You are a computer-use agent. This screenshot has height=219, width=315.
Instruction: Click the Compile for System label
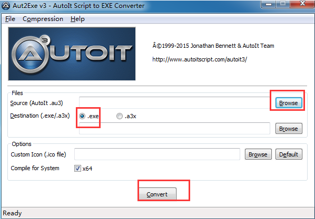[x=35, y=168]
